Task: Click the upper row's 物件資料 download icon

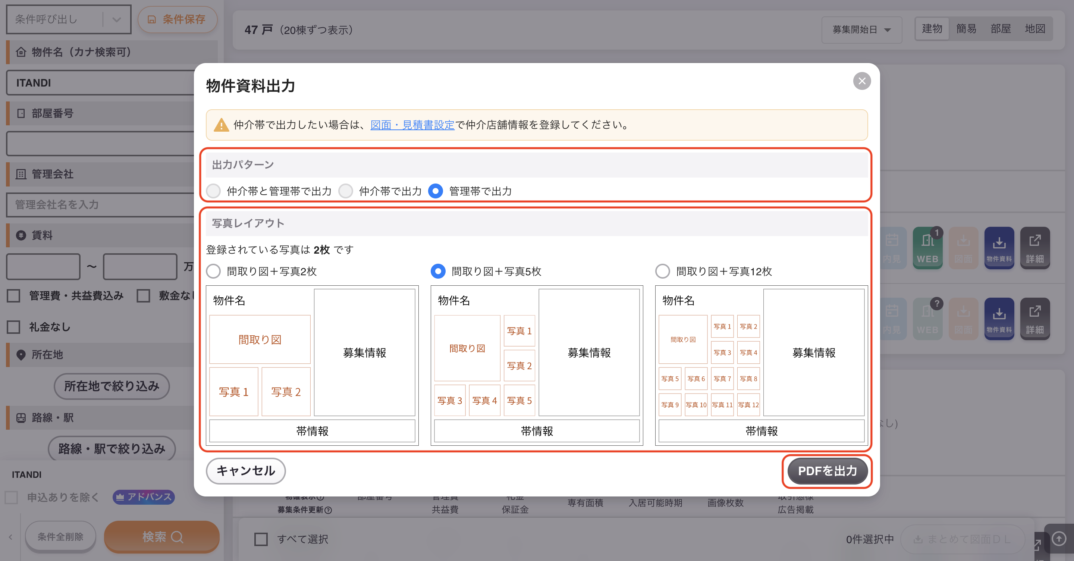Action: [999, 248]
